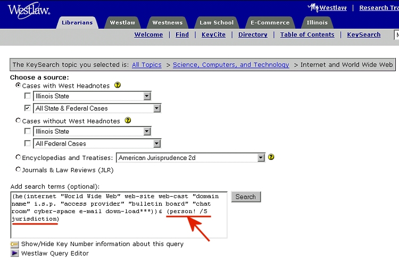Open American Jurisprudence 2d dropdown
The image size is (399, 262).
[x=190, y=158]
